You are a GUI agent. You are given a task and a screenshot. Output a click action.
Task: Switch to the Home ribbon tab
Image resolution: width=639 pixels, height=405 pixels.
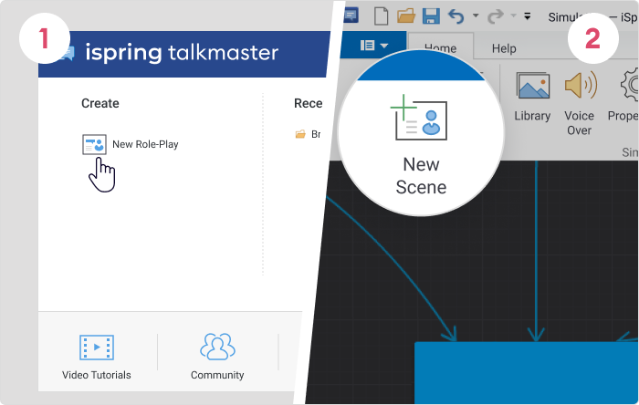441,48
